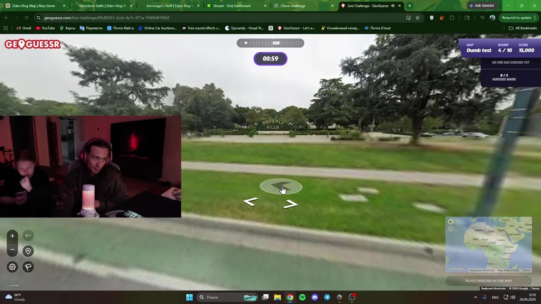Open the Windows Start menu
The image size is (541, 304).
[189, 297]
